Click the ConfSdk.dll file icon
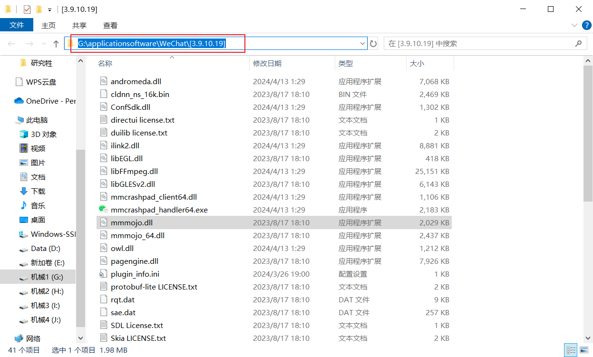This screenshot has height=357, width=593. coord(104,107)
